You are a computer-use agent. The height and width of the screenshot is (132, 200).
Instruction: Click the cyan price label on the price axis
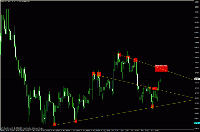pyautogui.click(x=197, y=123)
